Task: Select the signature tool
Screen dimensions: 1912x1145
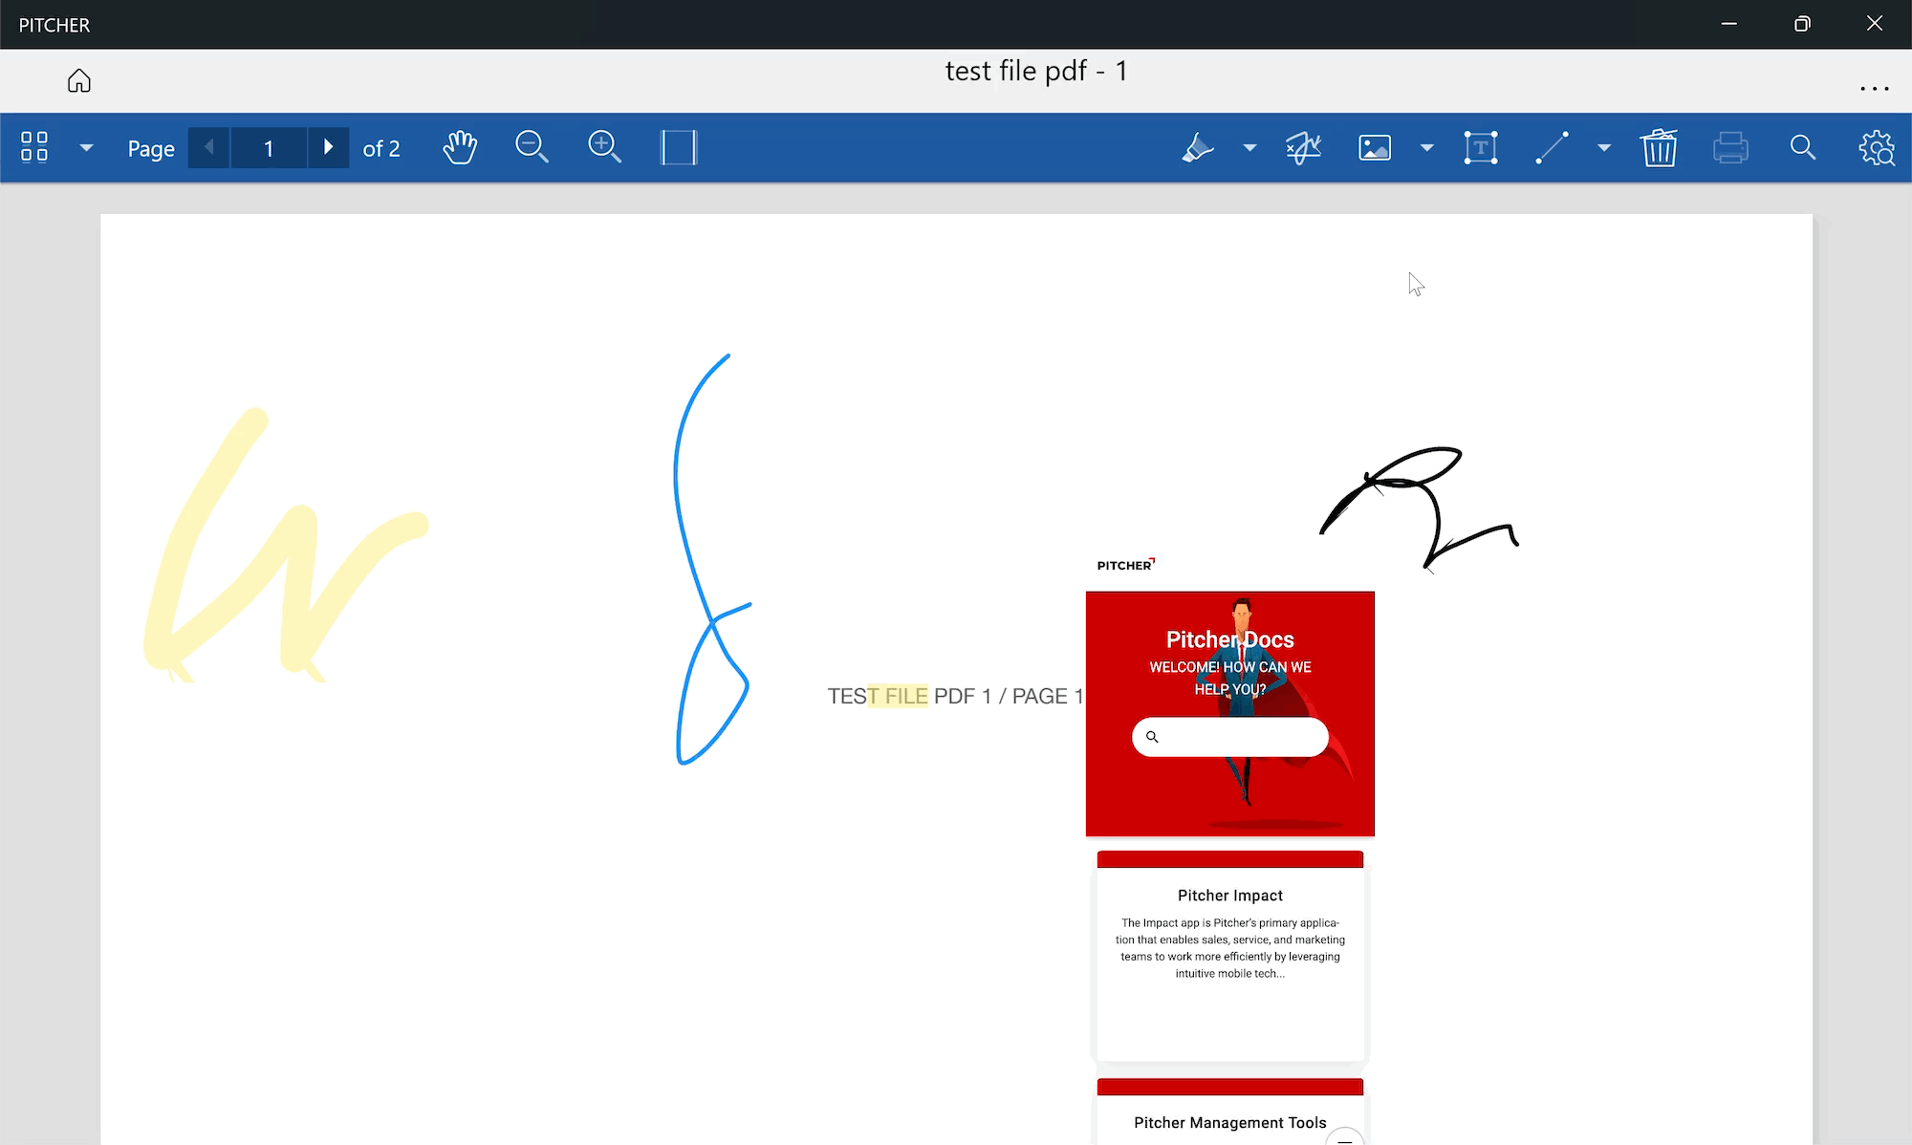Action: pyautogui.click(x=1303, y=147)
